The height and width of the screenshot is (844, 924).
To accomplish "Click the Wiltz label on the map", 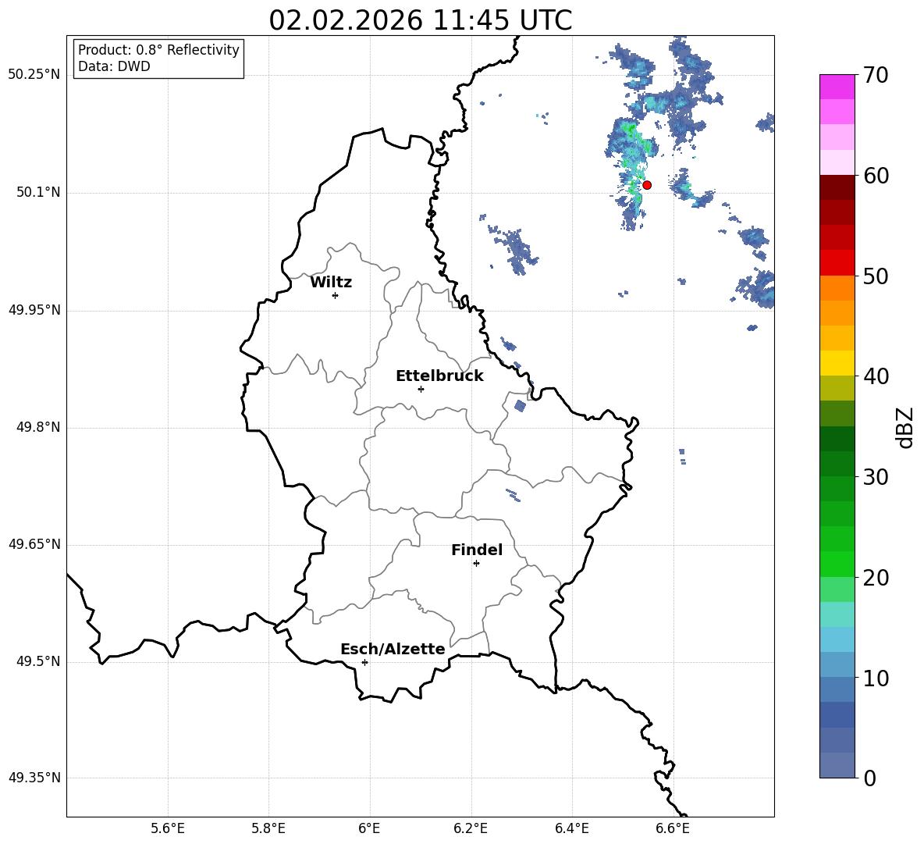I will pos(331,283).
